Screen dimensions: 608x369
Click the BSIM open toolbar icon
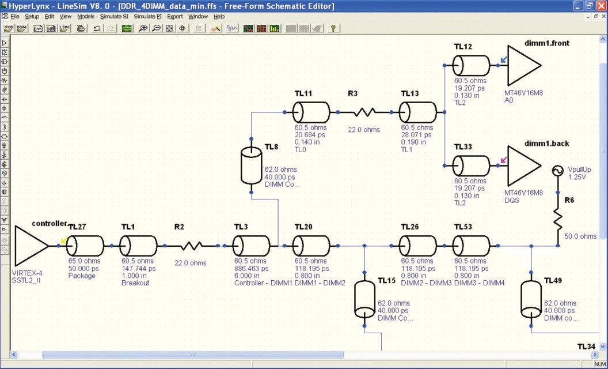pyautogui.click(x=21, y=28)
